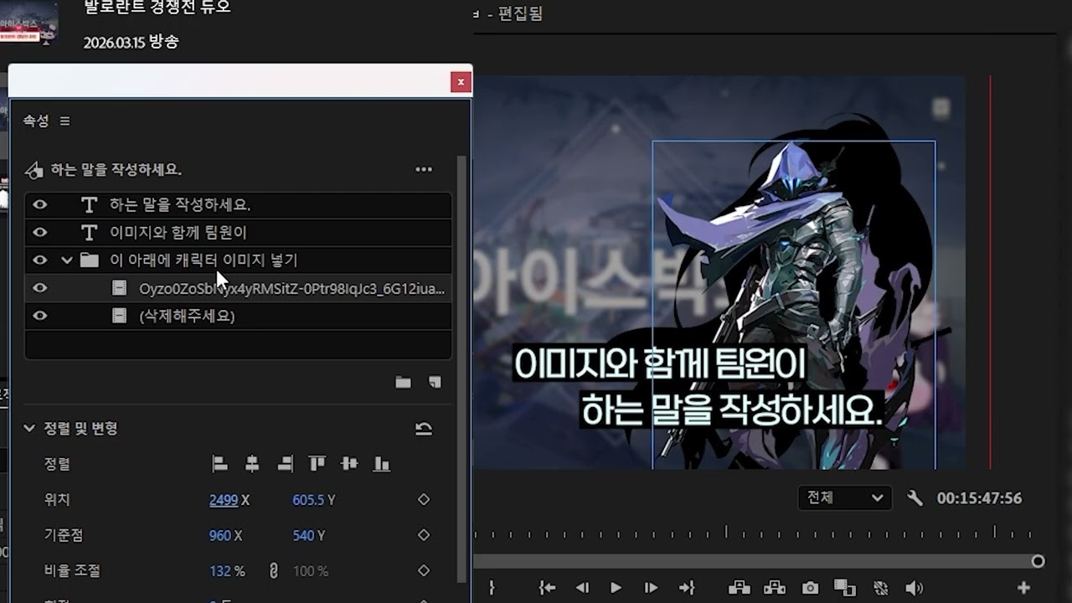Hide the 이 아래에 캐릭터 이미지 넣기 group
This screenshot has height=603, width=1072.
coord(39,260)
